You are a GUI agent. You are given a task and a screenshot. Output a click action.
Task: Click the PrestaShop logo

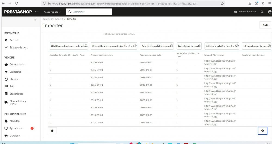[x=18, y=12]
